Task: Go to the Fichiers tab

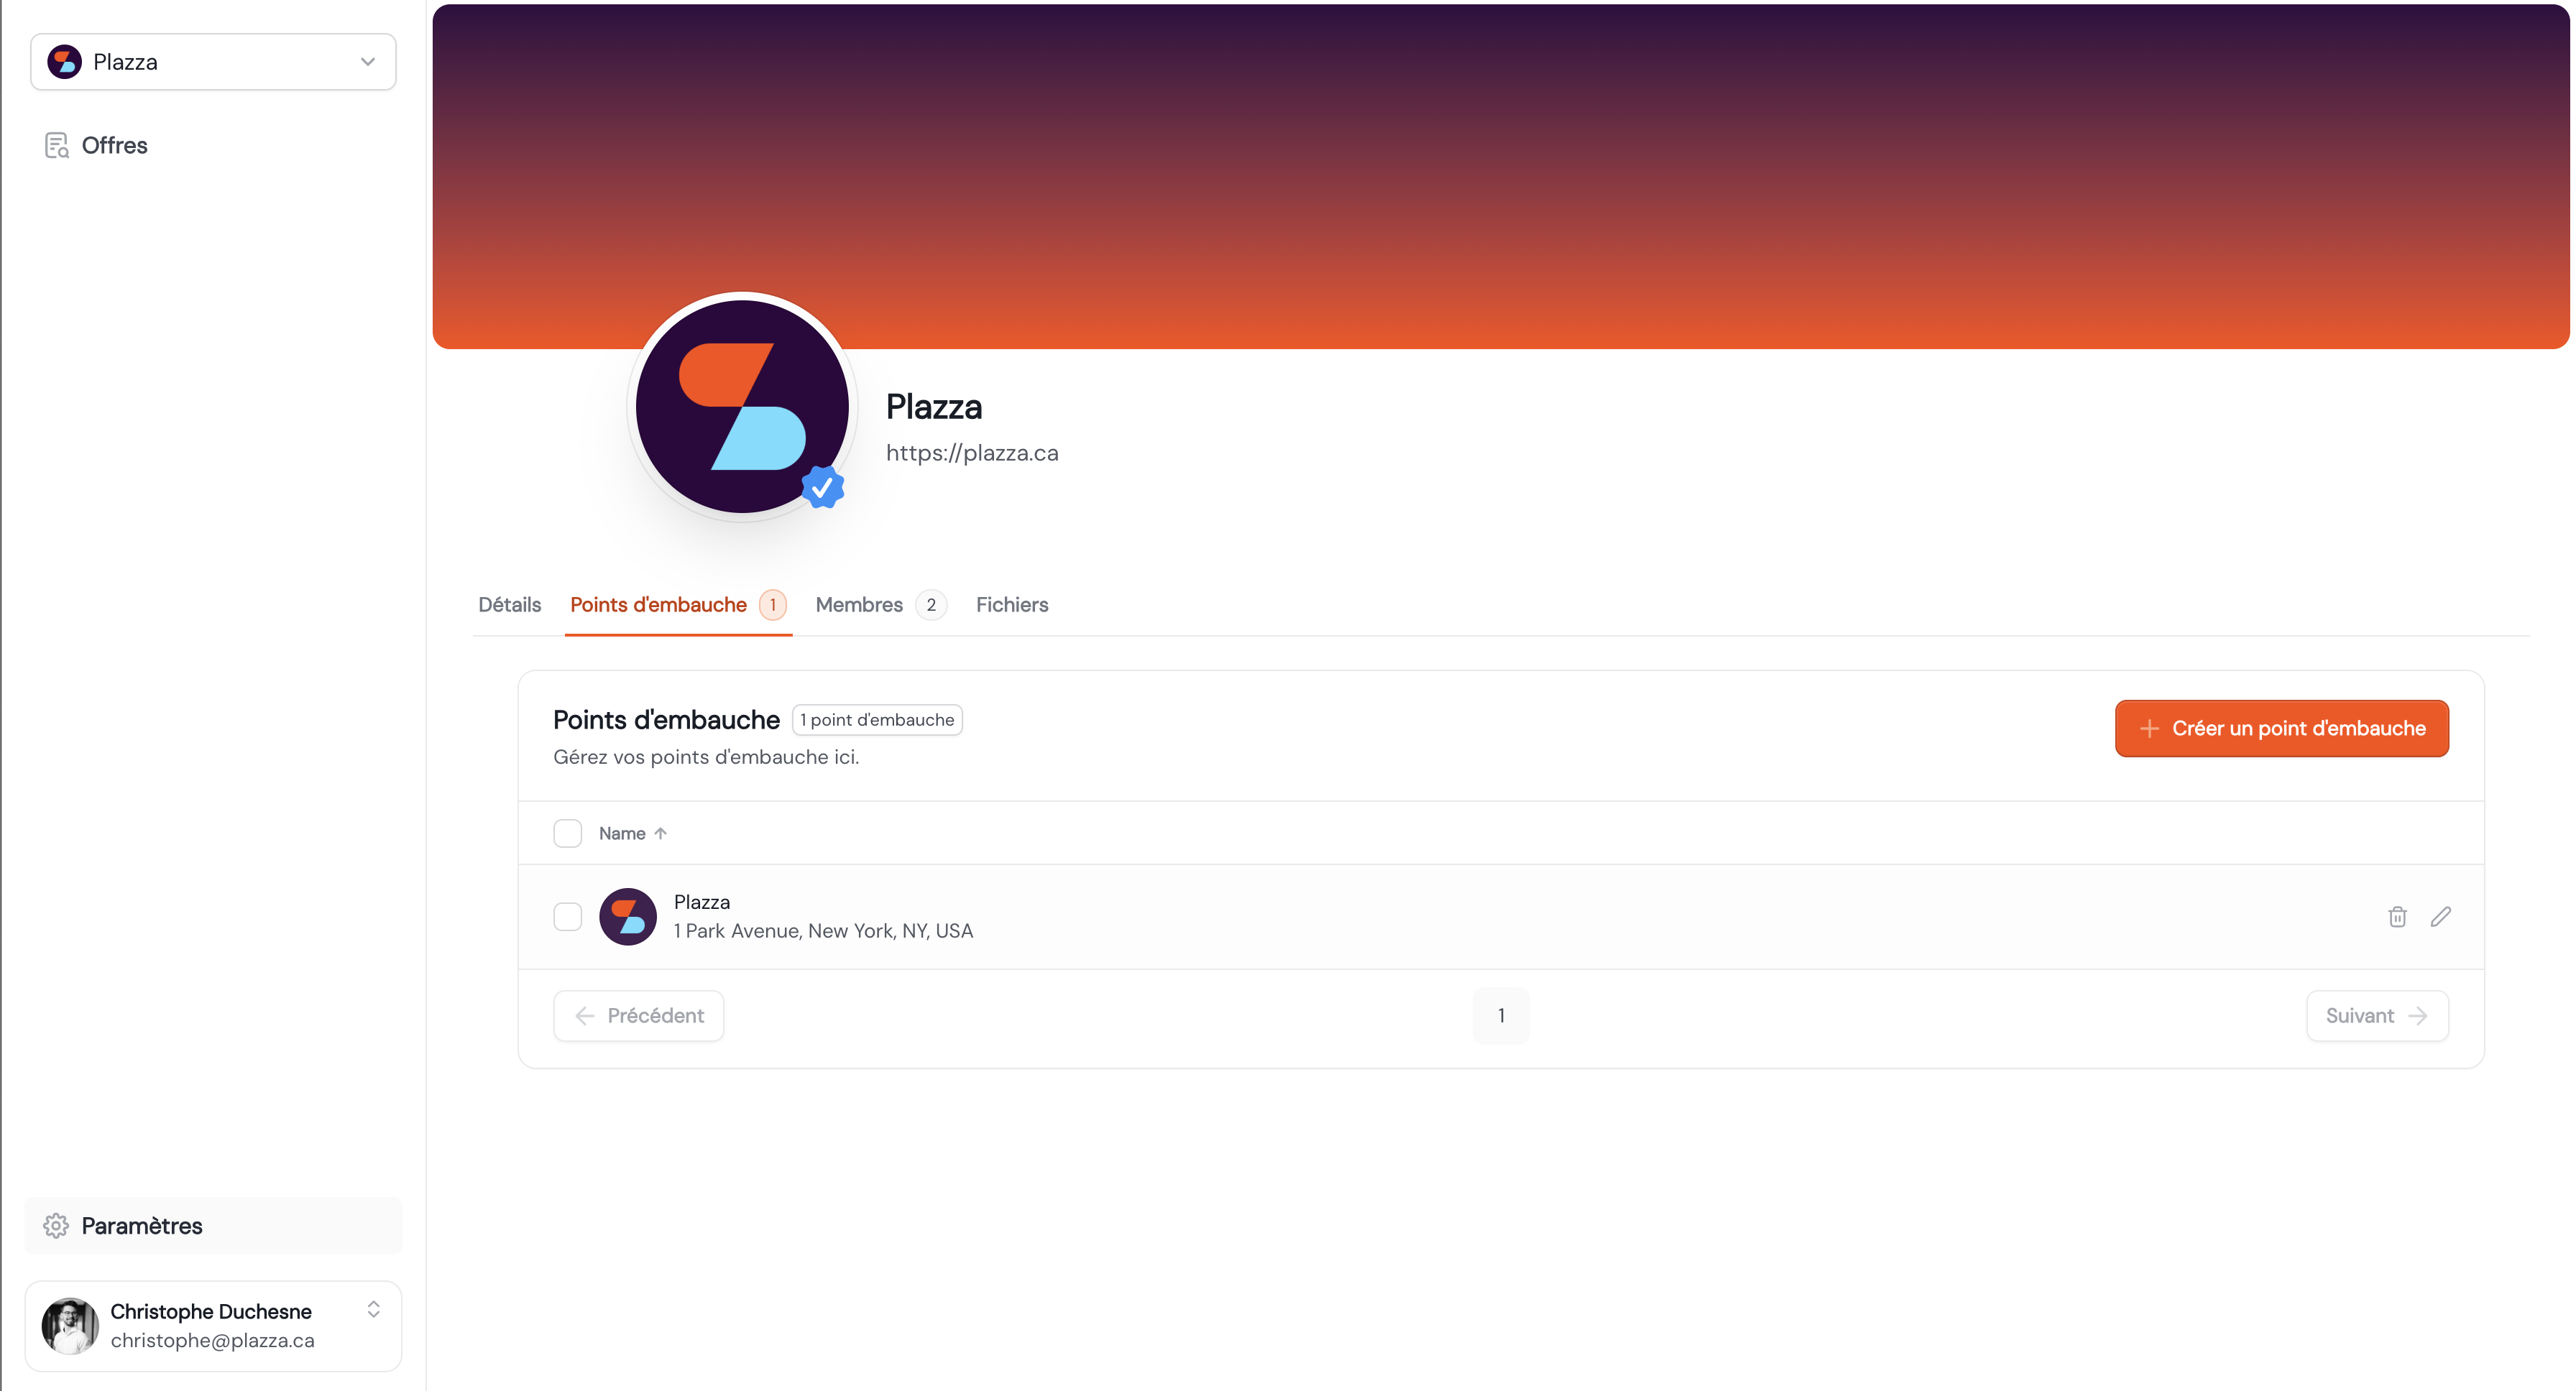Action: tap(1011, 604)
